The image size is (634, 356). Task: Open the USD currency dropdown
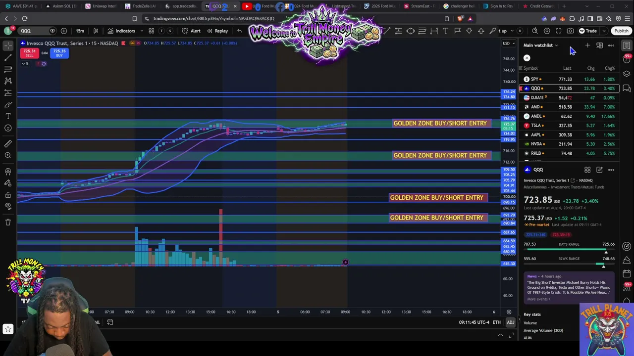pos(508,43)
